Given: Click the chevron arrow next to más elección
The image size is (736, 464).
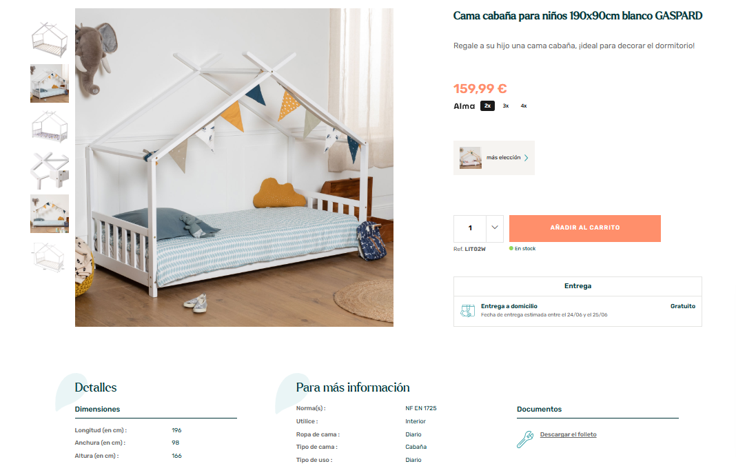Looking at the screenshot, I should [527, 158].
